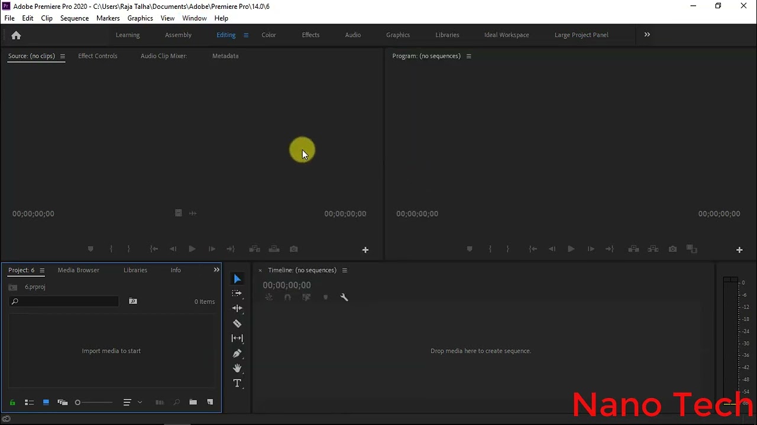Switch to Effect Controls tab

[98, 56]
